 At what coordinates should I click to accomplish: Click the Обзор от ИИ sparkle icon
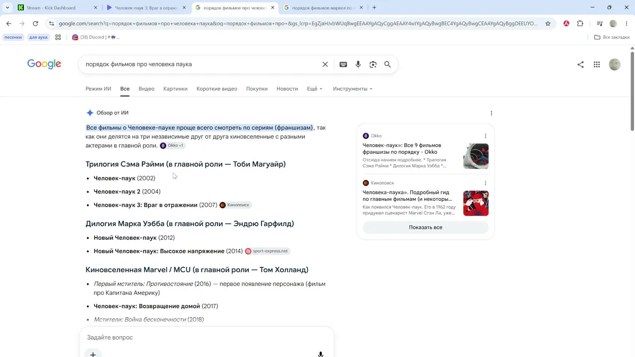[90, 113]
